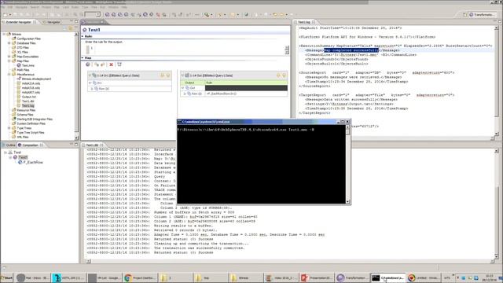This screenshot has width=503, height=283.
Task: Switch to the Composition tab
Action: [x=31, y=145]
